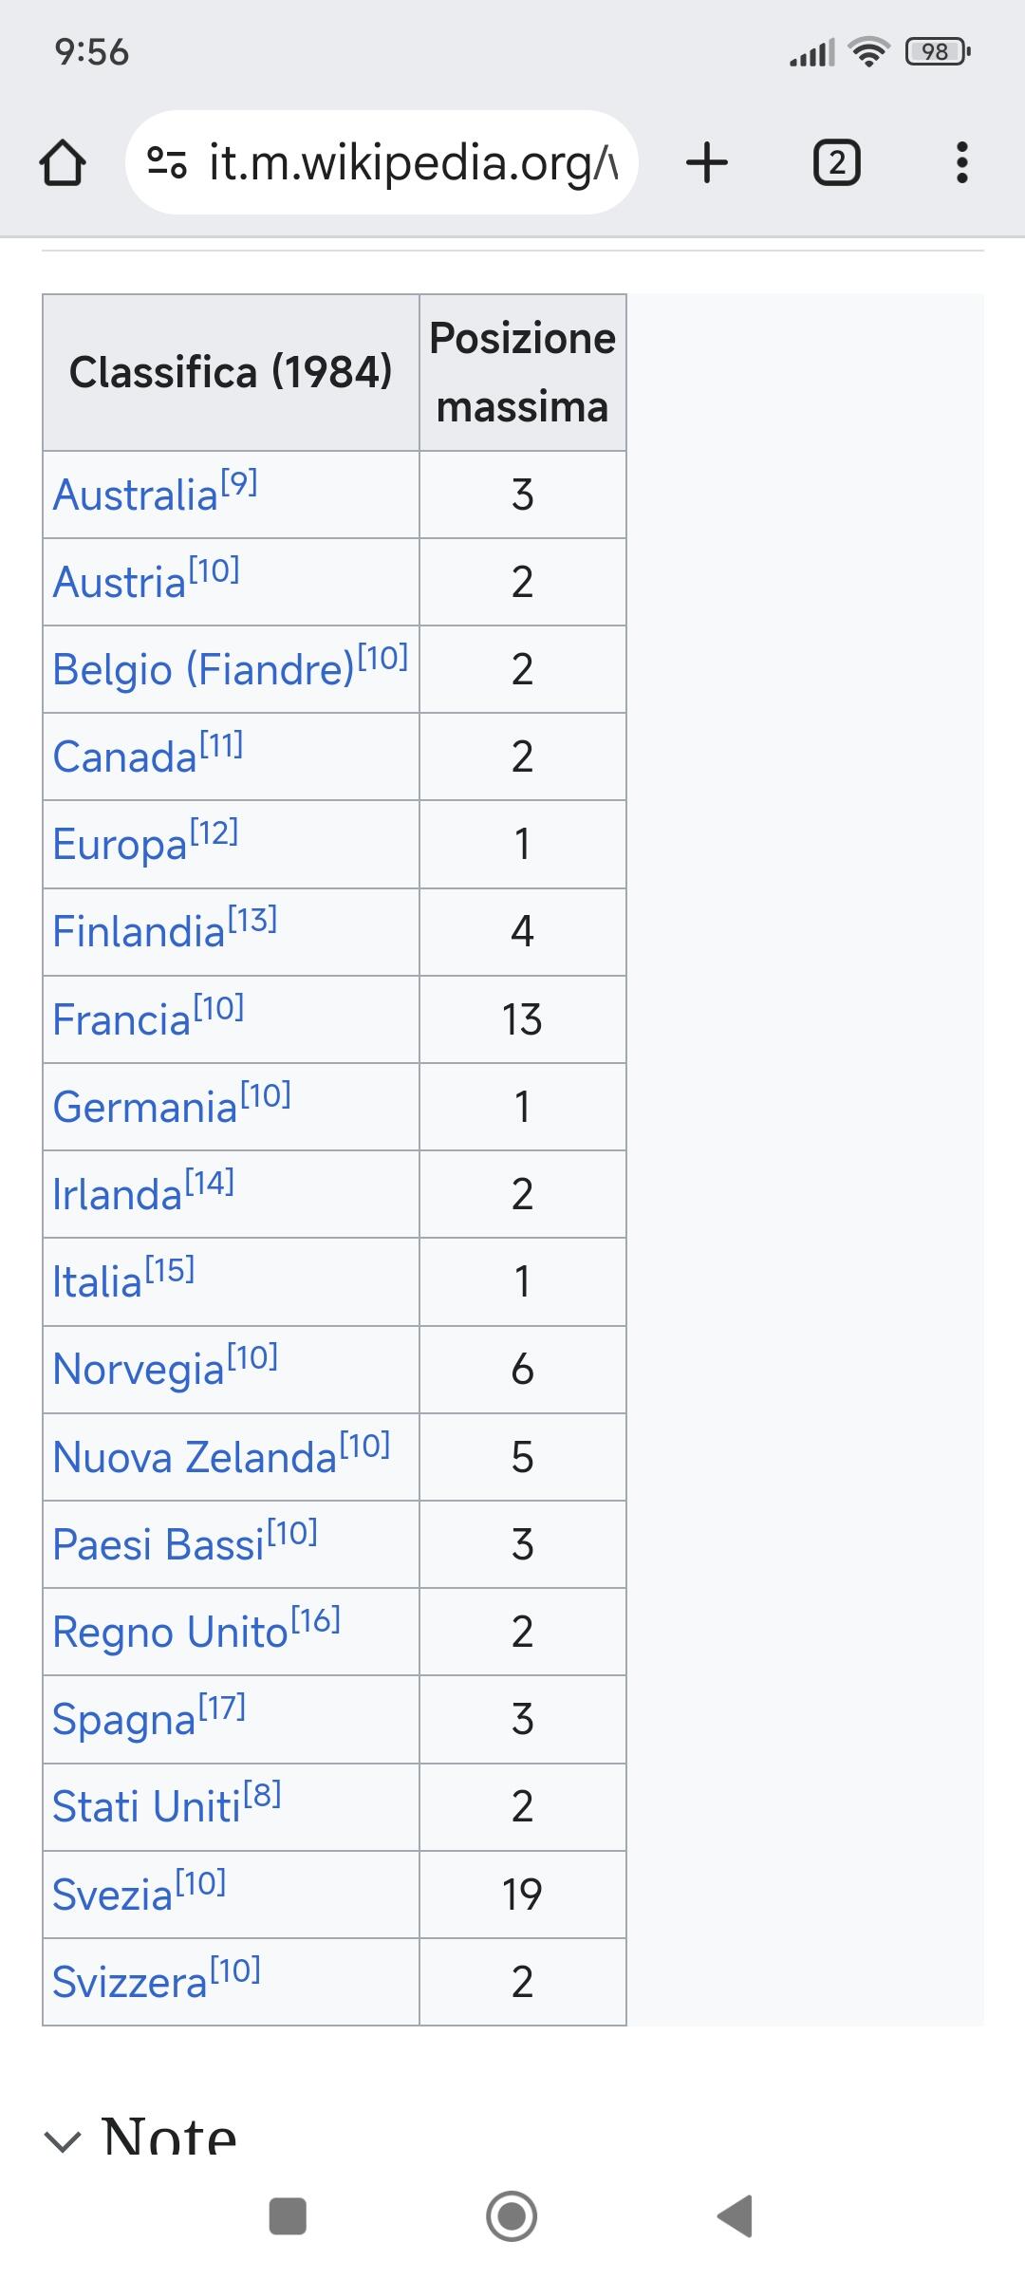Follow the Nuova Zelanda link
The height and width of the screenshot is (2278, 1025).
195,1457
